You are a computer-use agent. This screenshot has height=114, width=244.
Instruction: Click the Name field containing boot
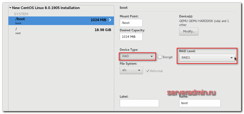199,103
